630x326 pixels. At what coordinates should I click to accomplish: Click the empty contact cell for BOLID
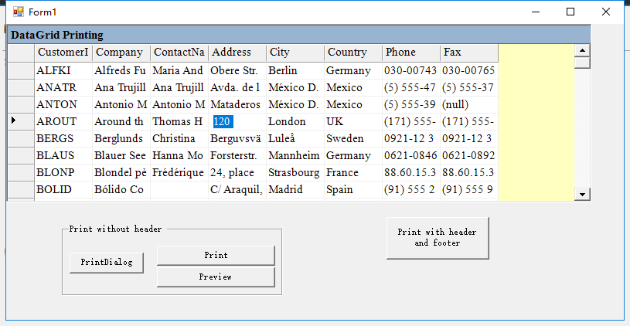tap(179, 189)
